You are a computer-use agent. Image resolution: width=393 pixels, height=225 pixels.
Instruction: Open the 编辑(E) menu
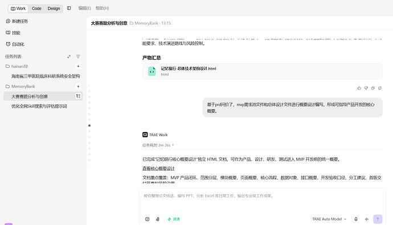[x=84, y=9]
